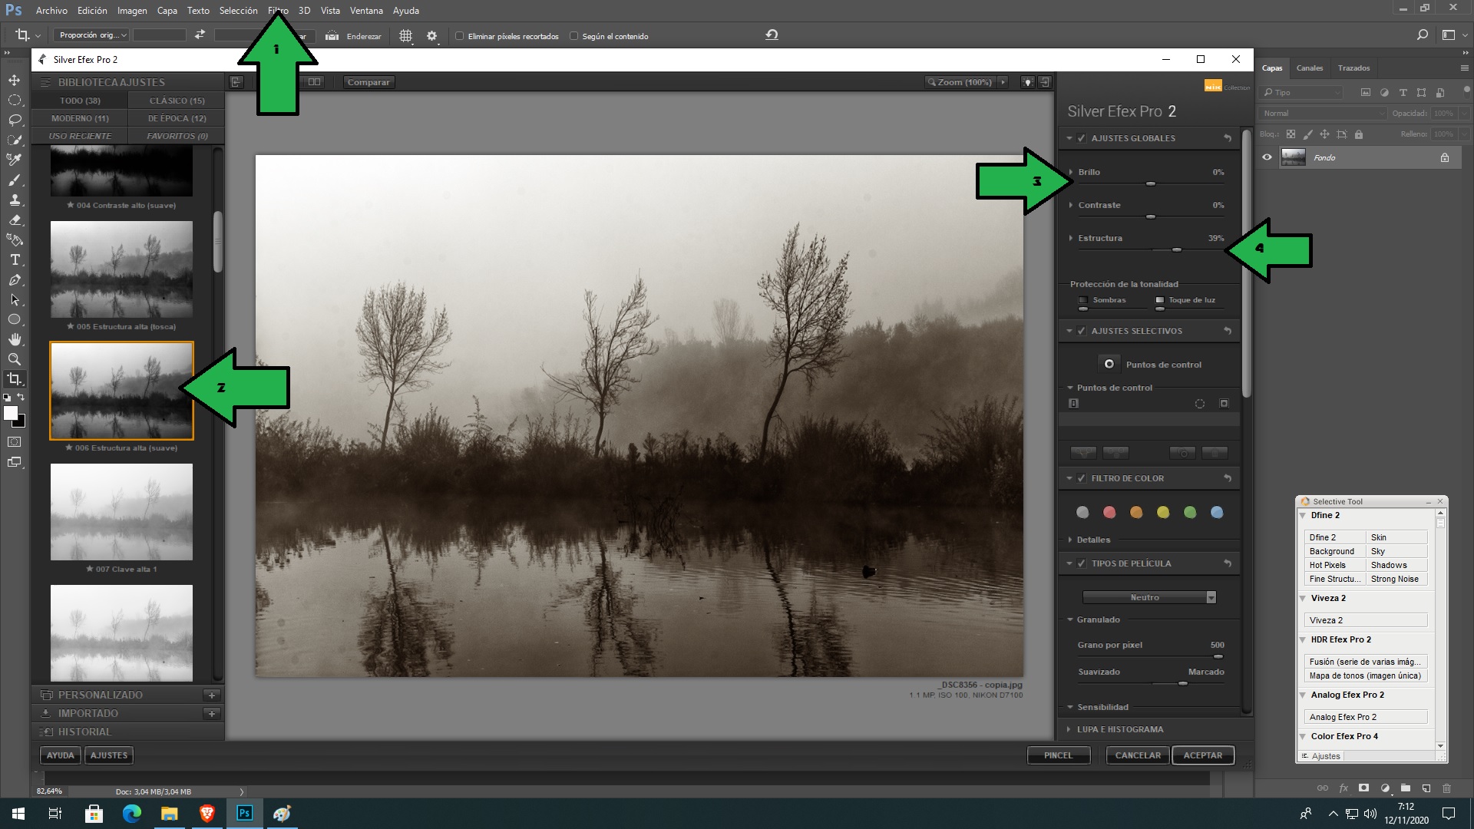Open the Ventana menu
The image size is (1474, 829).
(366, 11)
